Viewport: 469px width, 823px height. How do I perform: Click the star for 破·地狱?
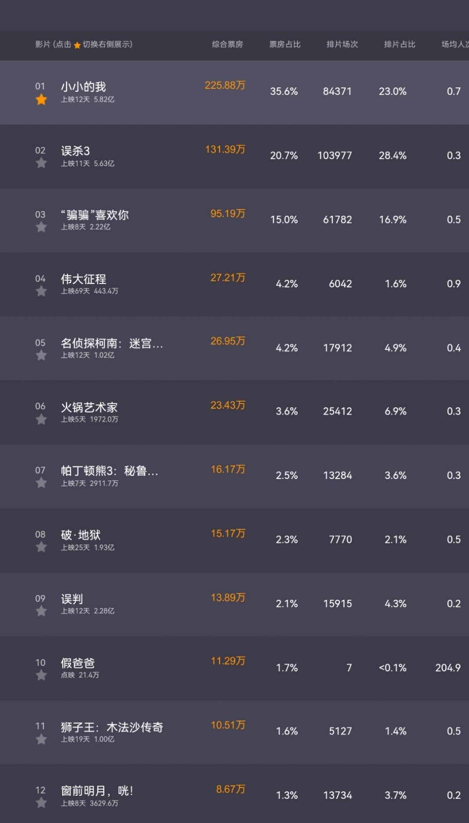[41, 547]
